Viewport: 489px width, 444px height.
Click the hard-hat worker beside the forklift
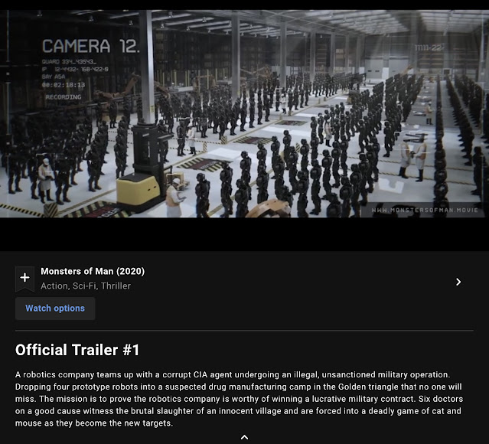(x=174, y=198)
